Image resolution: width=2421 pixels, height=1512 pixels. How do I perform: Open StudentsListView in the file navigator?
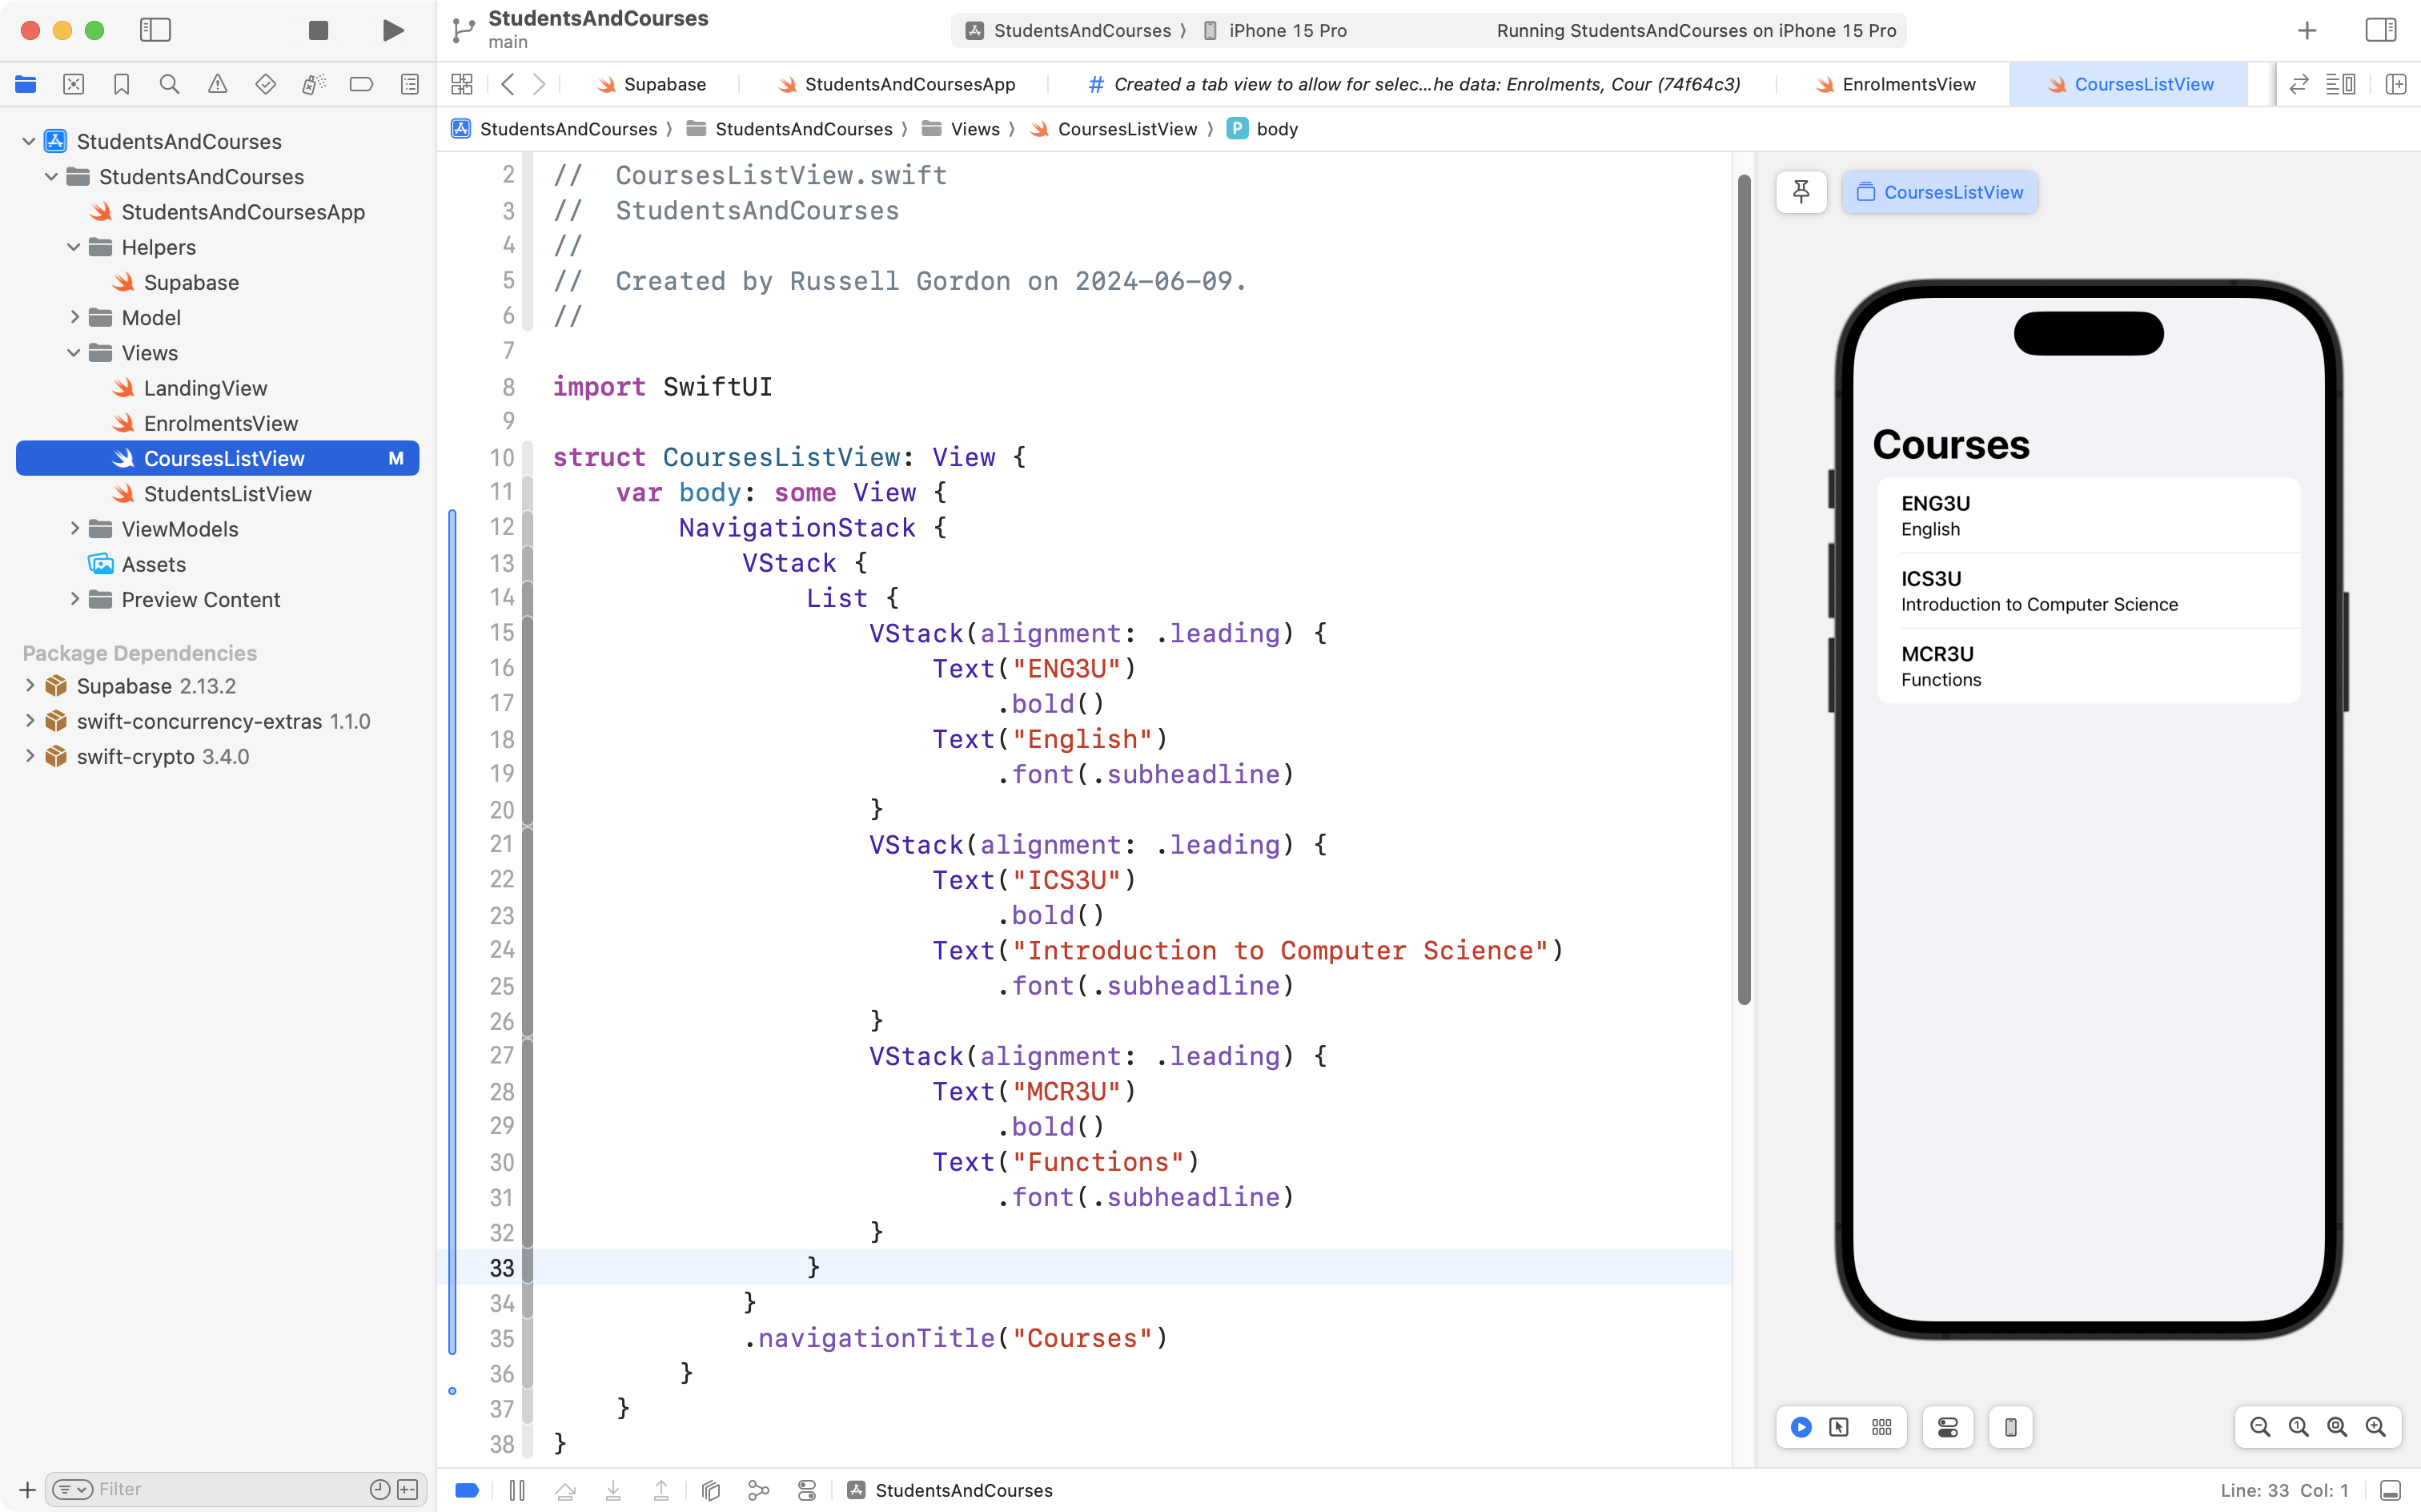[x=227, y=494]
